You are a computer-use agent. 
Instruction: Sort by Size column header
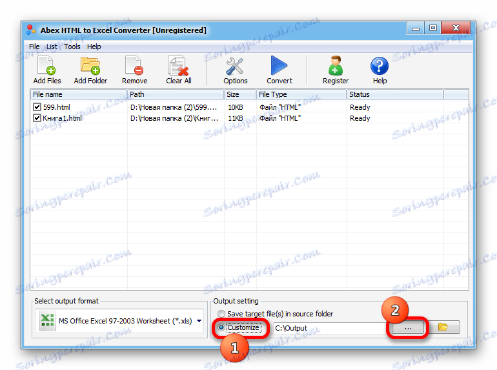click(240, 94)
